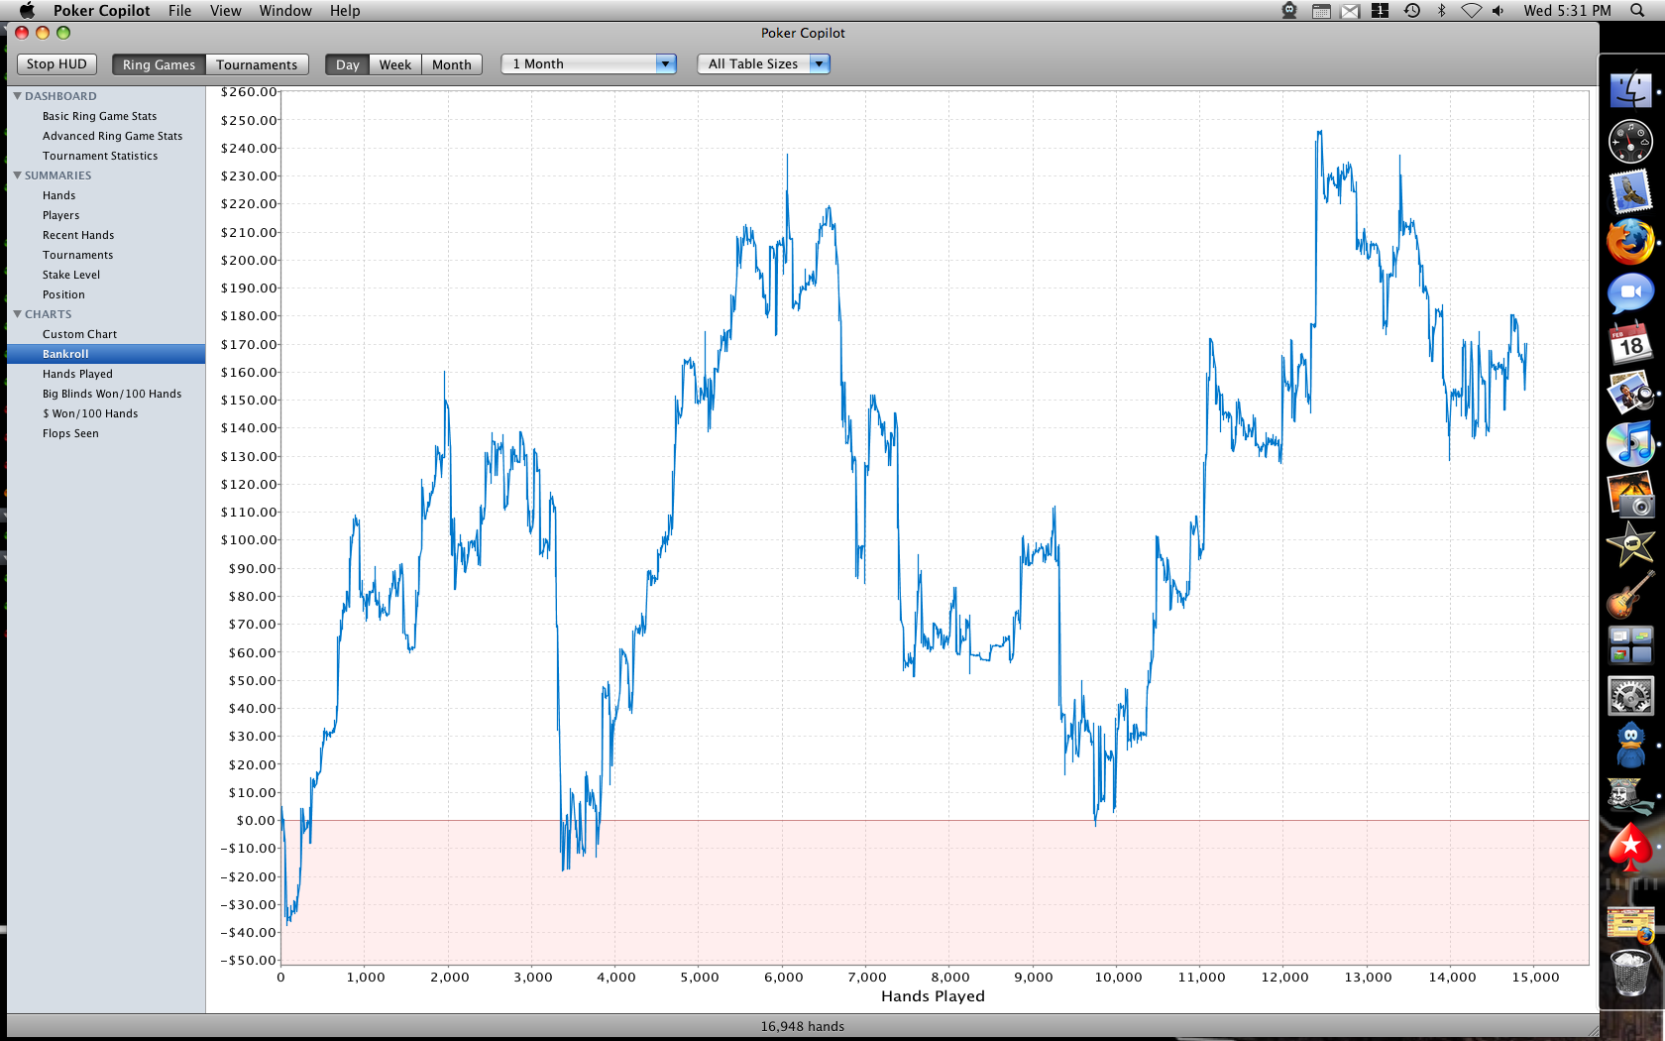Open Trash in the Dock
Image resolution: width=1665 pixels, height=1041 pixels.
point(1630,974)
